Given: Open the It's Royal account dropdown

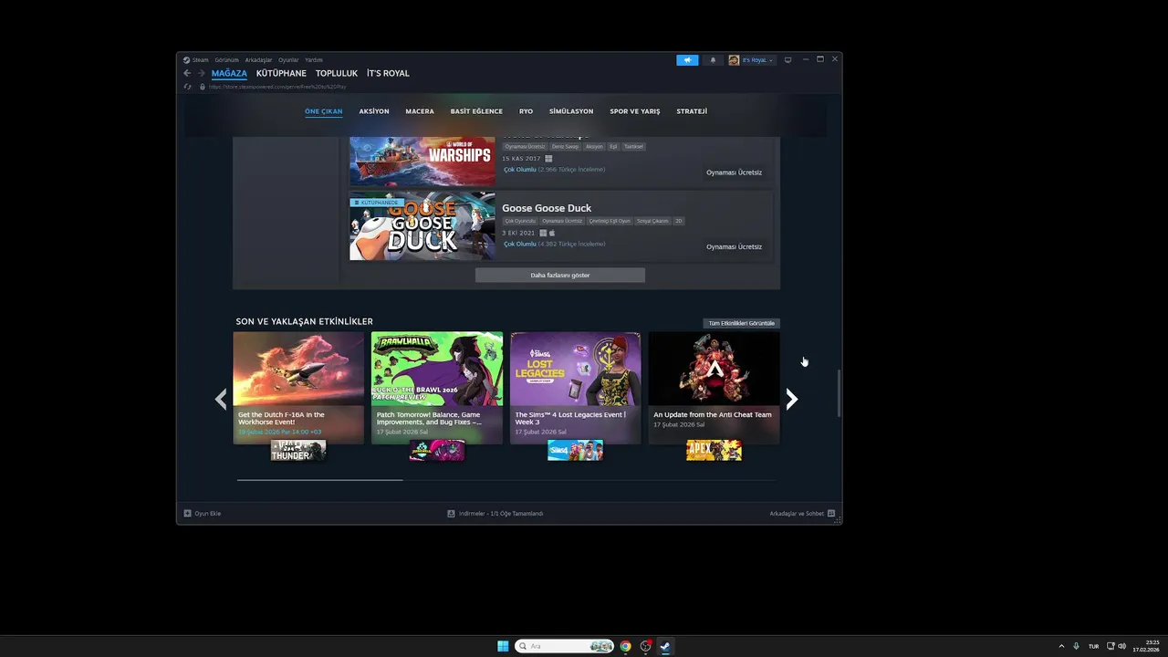Looking at the screenshot, I should tap(757, 60).
